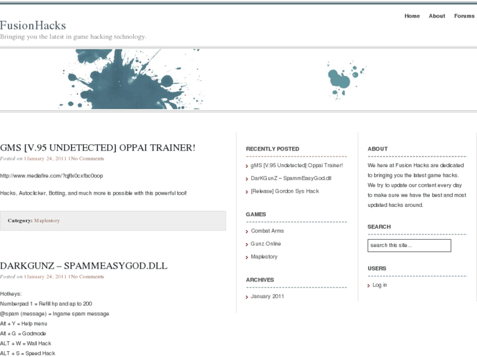Open the Log in link under Users
477x357 pixels.
click(380, 285)
